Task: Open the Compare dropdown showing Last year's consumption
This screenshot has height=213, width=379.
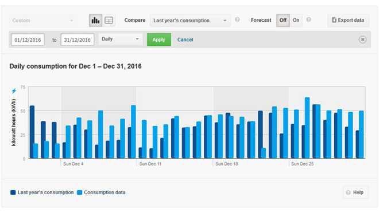Action: 190,21
